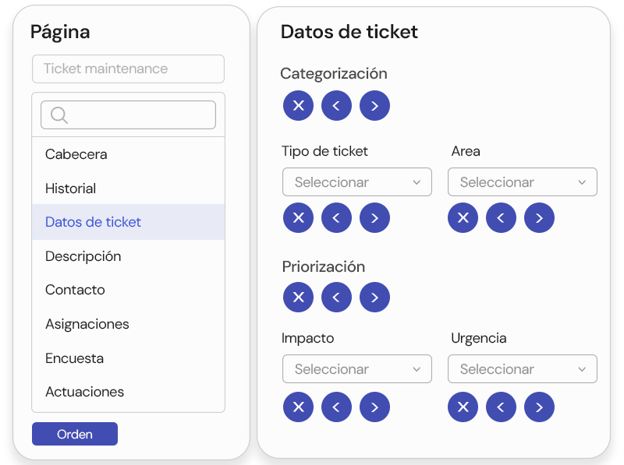Click the right arrow under Area dropdown
This screenshot has width=624, height=465.
click(539, 218)
